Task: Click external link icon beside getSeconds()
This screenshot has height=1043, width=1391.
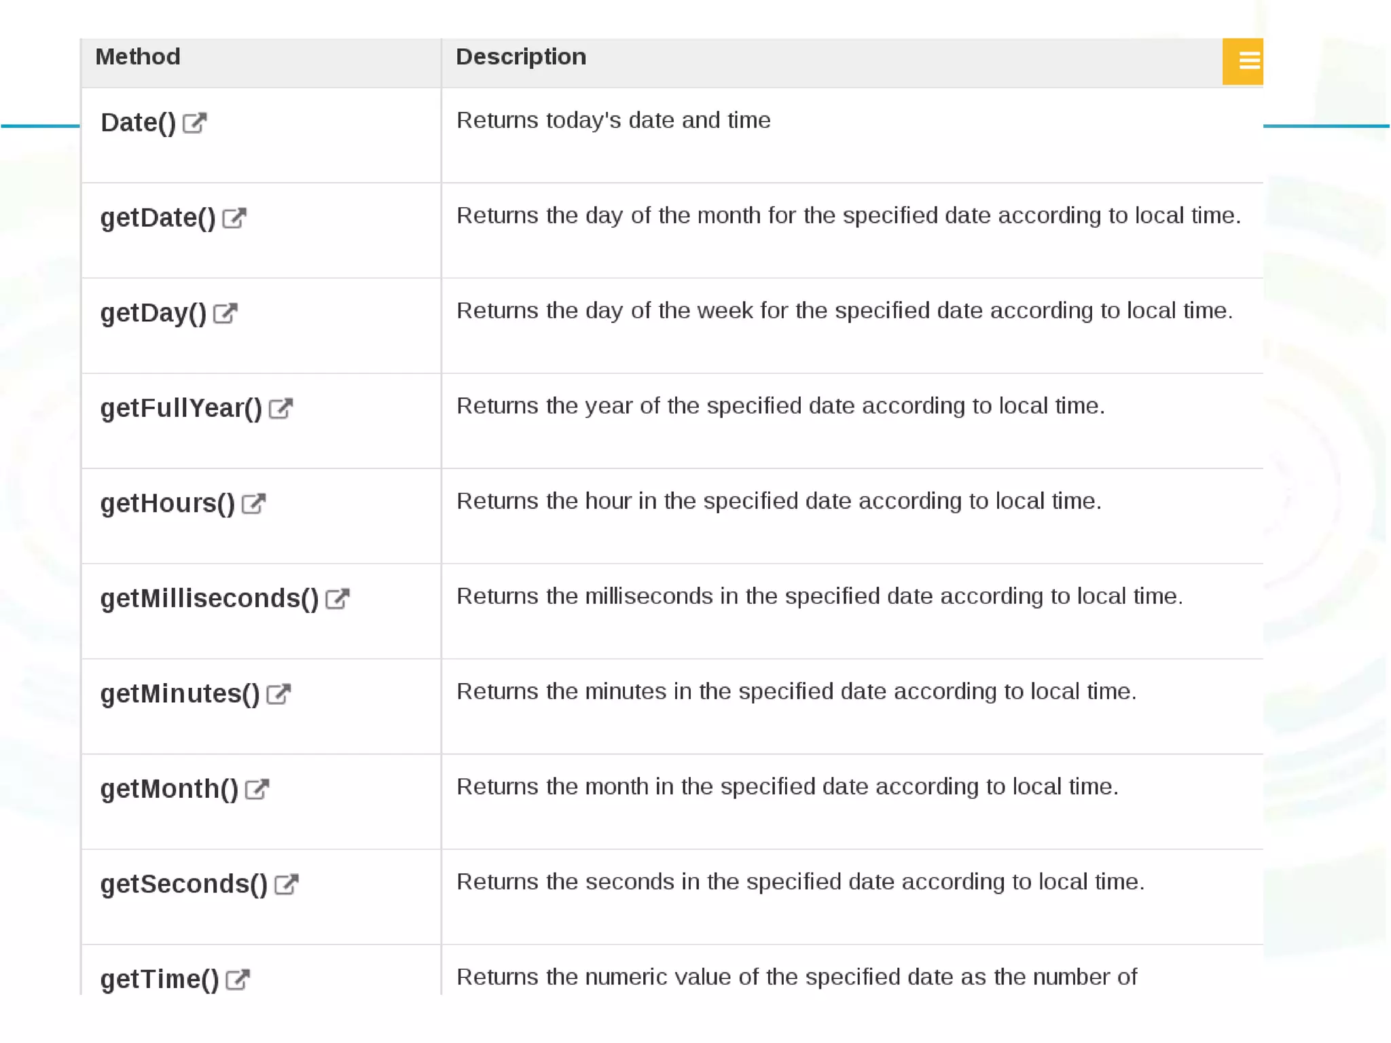Action: 286,884
